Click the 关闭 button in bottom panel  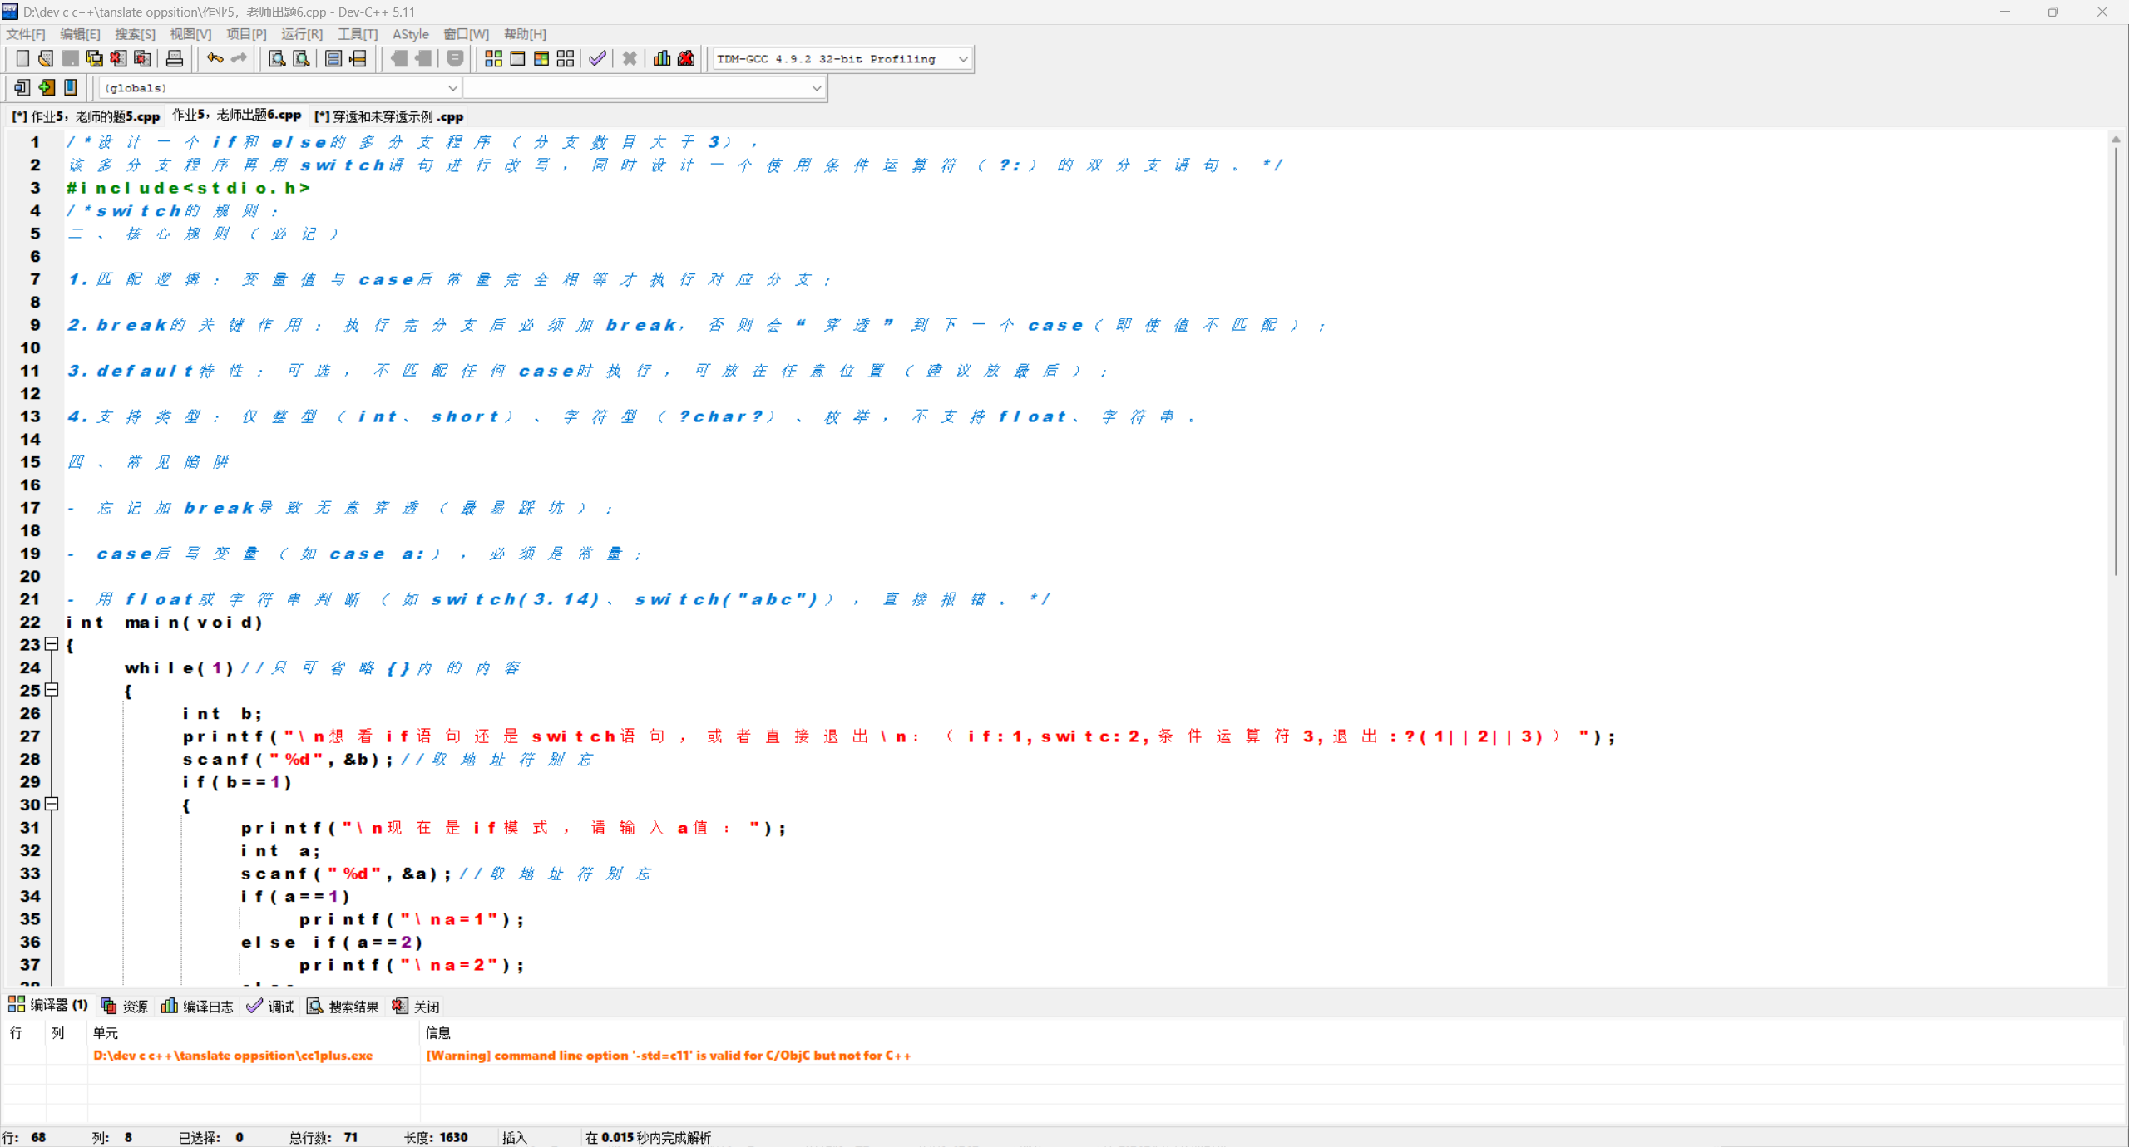click(417, 1007)
